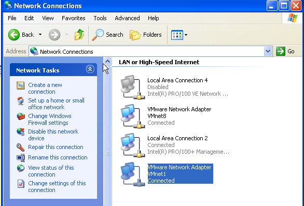Click Change settings of this connection

click(x=57, y=186)
